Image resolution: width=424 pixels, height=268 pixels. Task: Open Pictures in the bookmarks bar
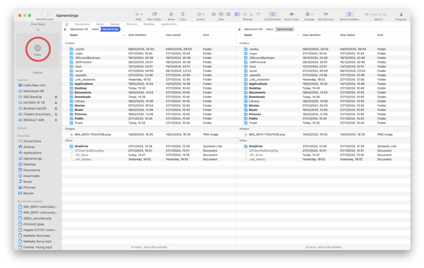[x=132, y=24]
